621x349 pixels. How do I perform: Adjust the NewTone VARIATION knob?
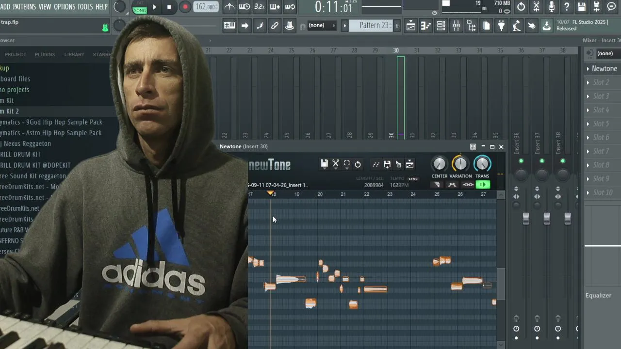[460, 164]
